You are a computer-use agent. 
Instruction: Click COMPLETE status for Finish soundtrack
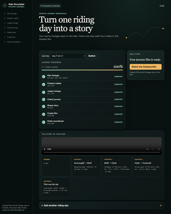point(118,122)
